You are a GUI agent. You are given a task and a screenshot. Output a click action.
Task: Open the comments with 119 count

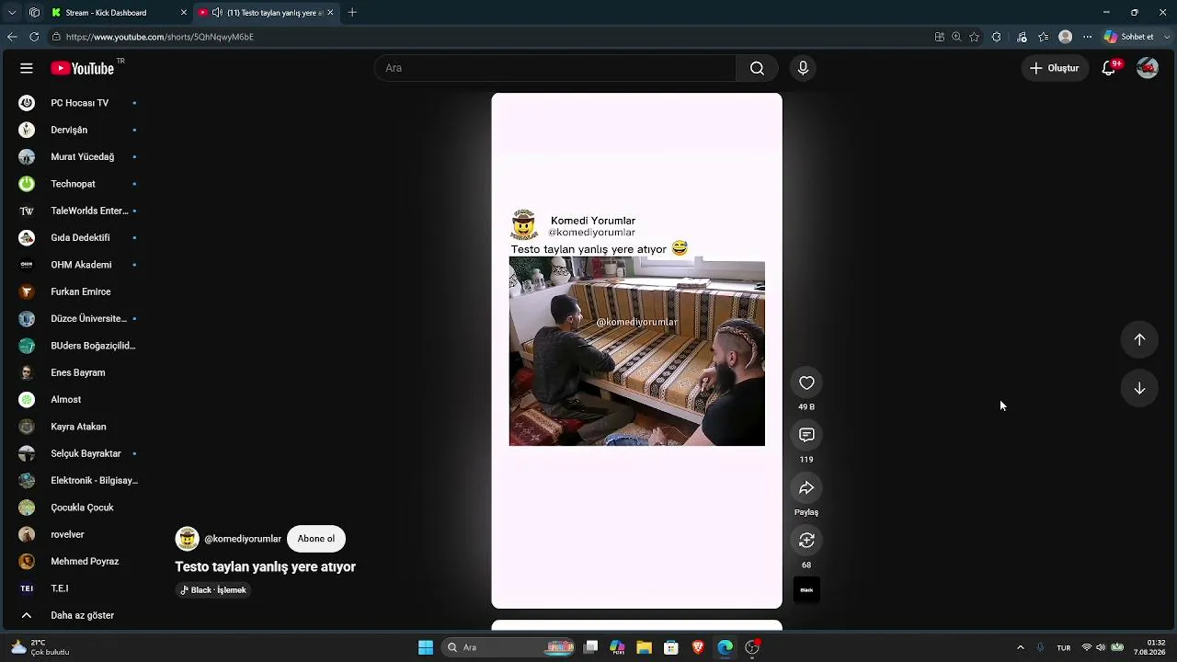(806, 435)
